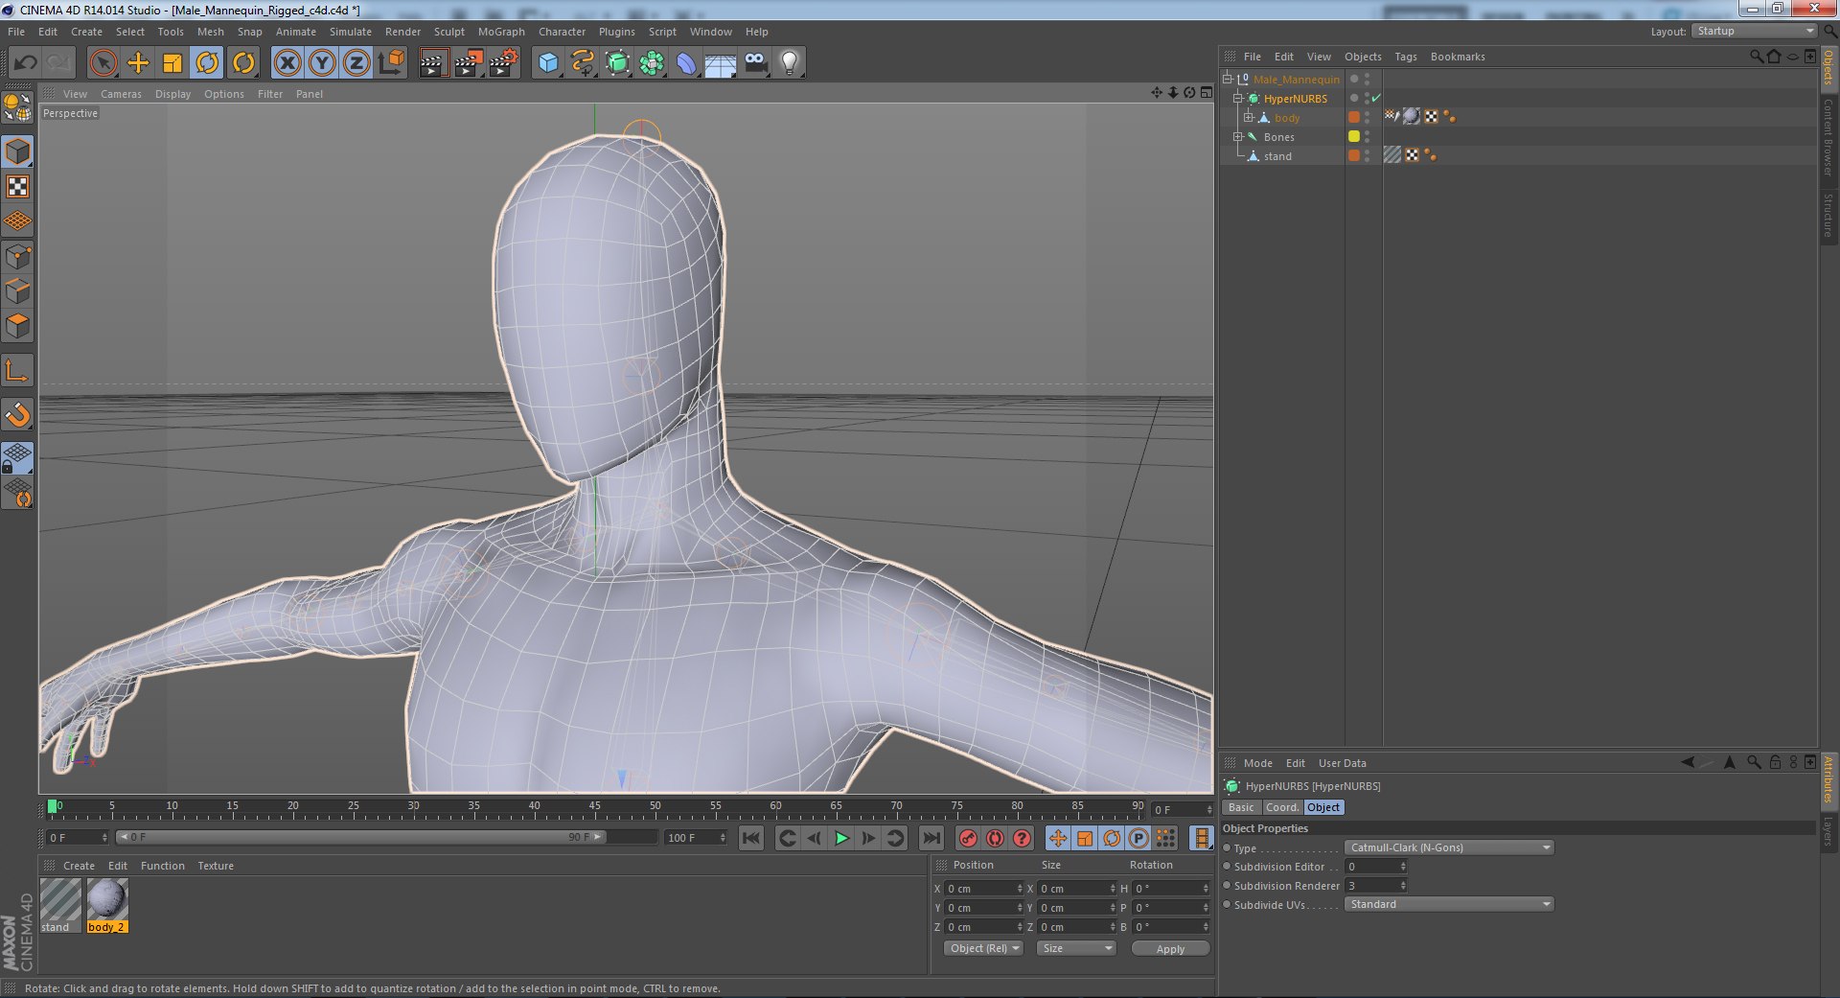The image size is (1840, 998).
Task: Click Make Editable icon in left toolbar
Action: (17, 107)
